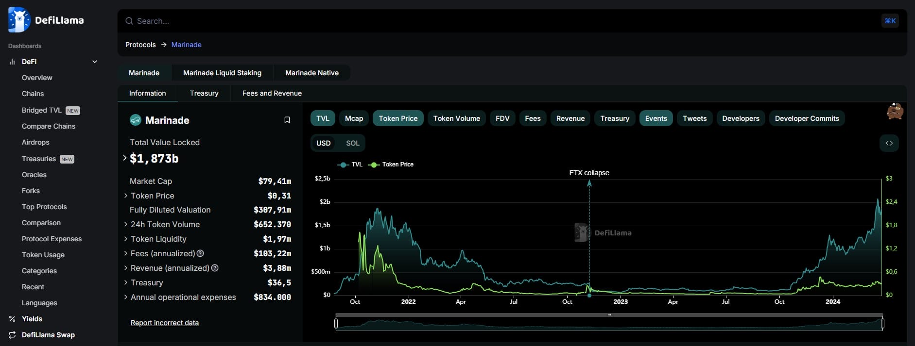Open the embed chart code icon

click(x=889, y=143)
